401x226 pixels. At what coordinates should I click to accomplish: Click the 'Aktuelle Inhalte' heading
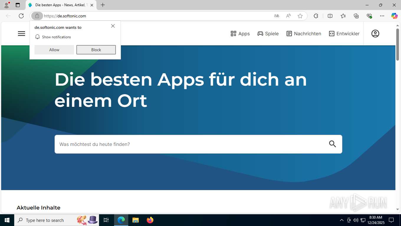point(39,208)
